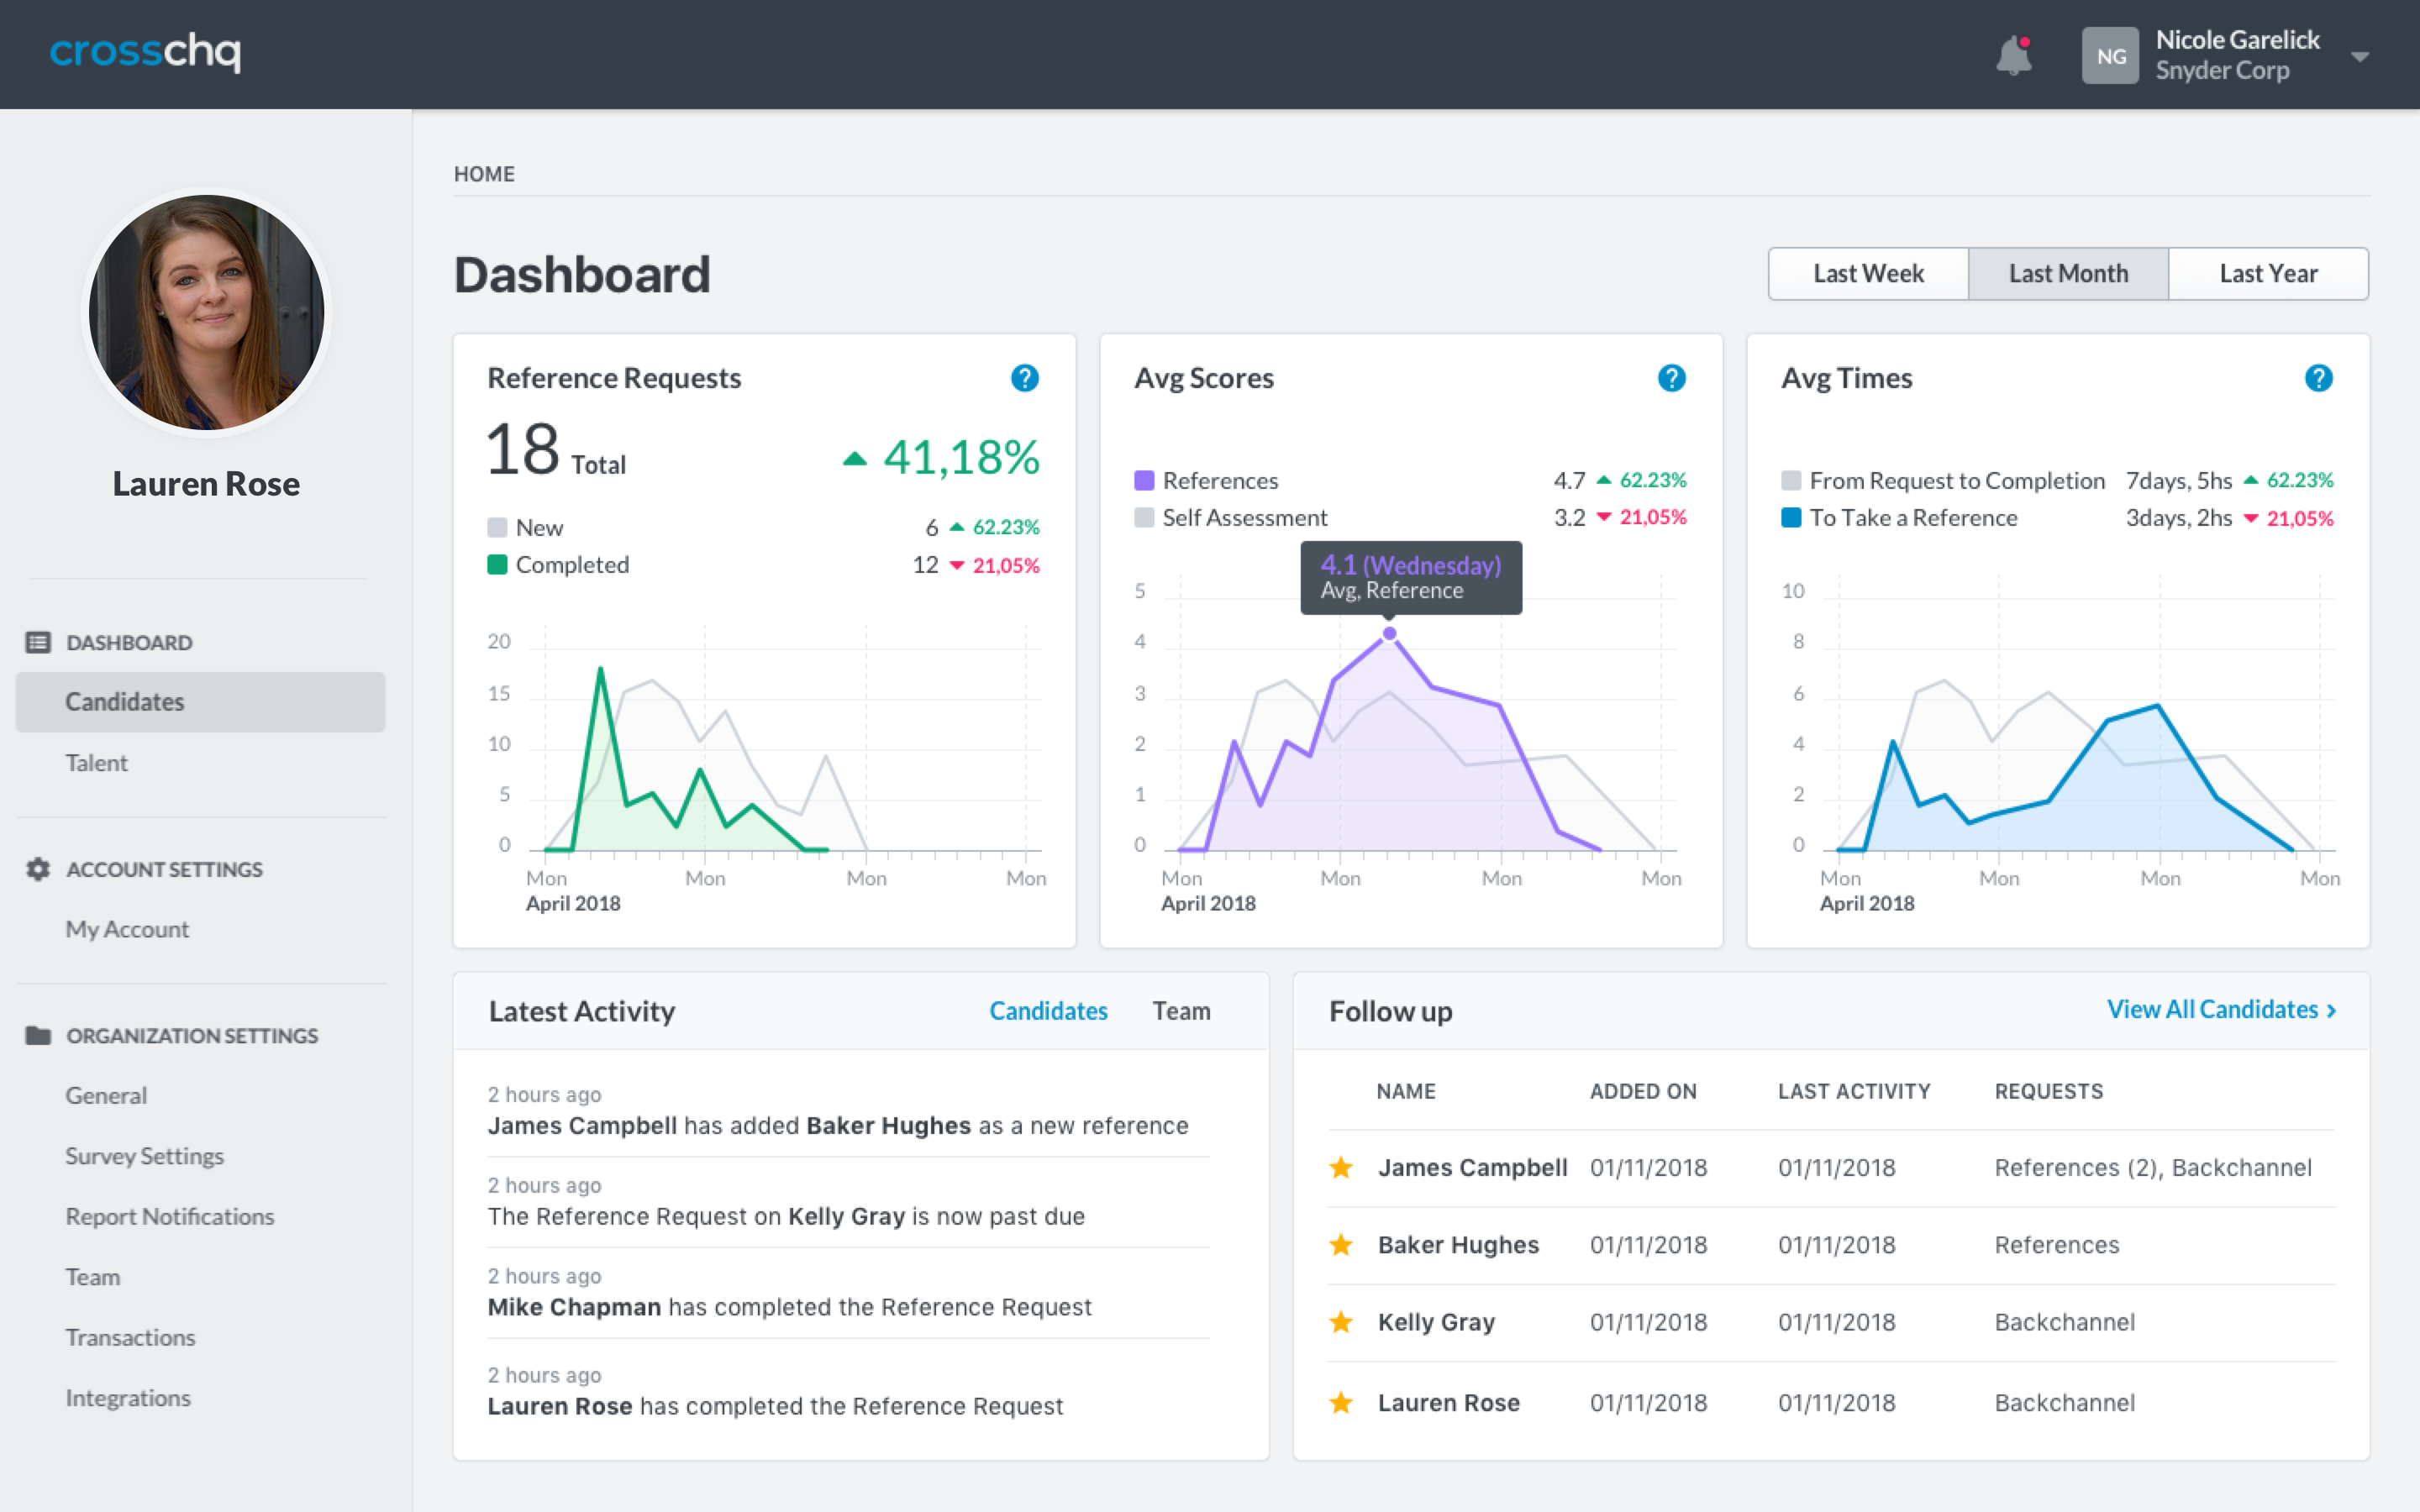The image size is (2420, 1512).
Task: Open Talent in the sidebar
Action: 97,763
